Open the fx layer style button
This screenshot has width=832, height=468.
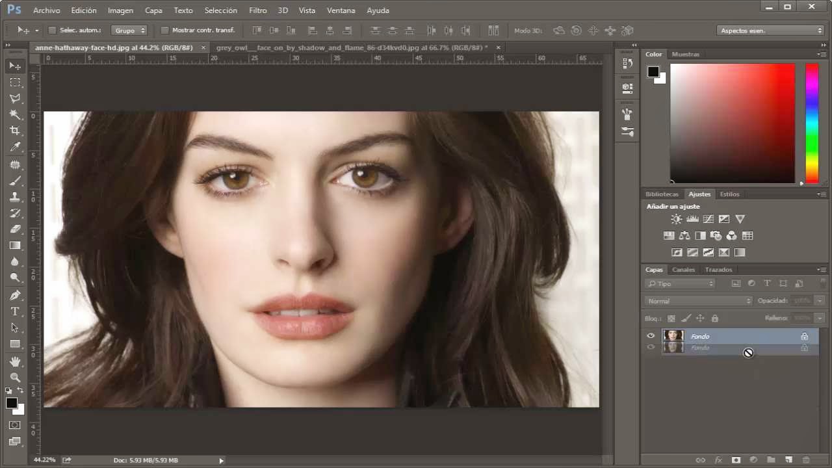[718, 460]
